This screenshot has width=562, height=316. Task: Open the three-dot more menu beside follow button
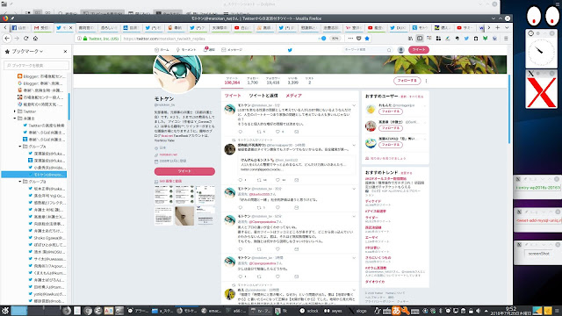click(x=426, y=81)
